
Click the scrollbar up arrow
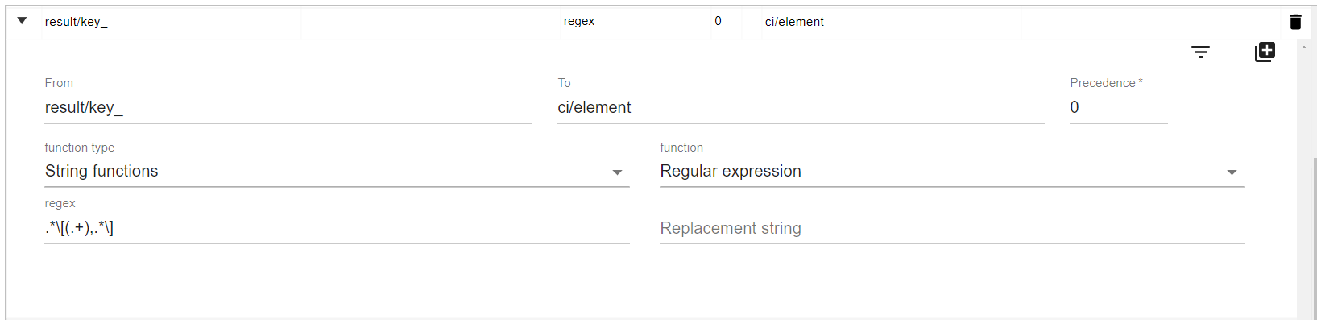1304,48
